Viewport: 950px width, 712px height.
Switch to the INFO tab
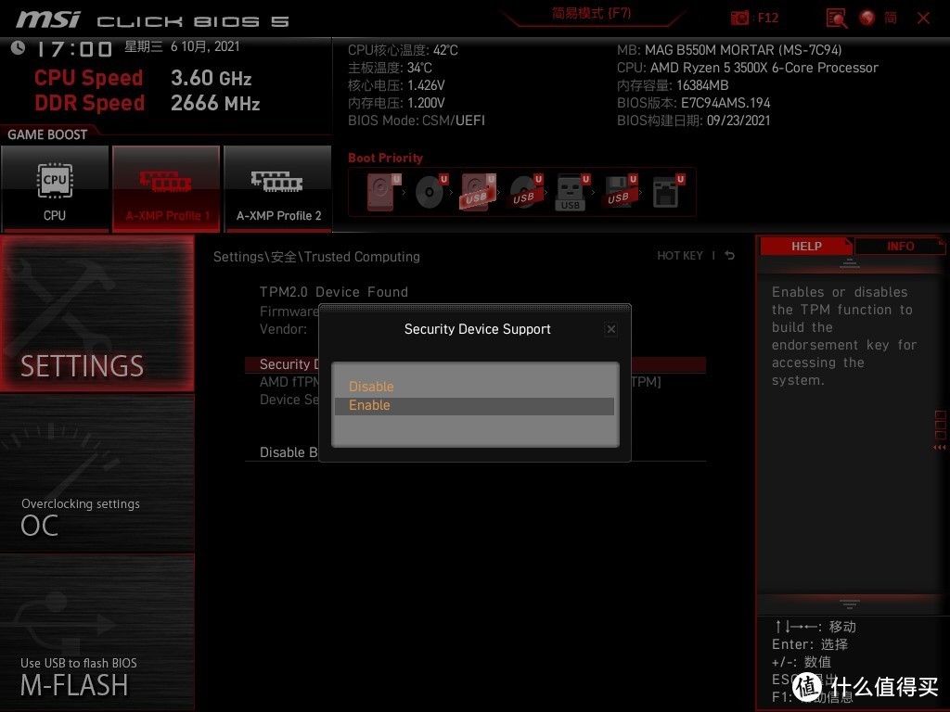[899, 246]
